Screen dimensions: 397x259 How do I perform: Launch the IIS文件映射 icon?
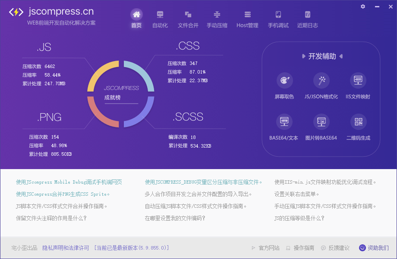click(x=358, y=80)
